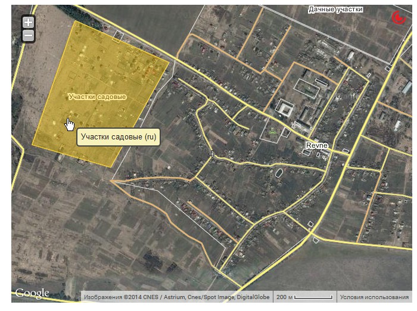The width and height of the screenshot is (417, 311).
Task: Select the small outline left of Revne label
Action: [306, 153]
